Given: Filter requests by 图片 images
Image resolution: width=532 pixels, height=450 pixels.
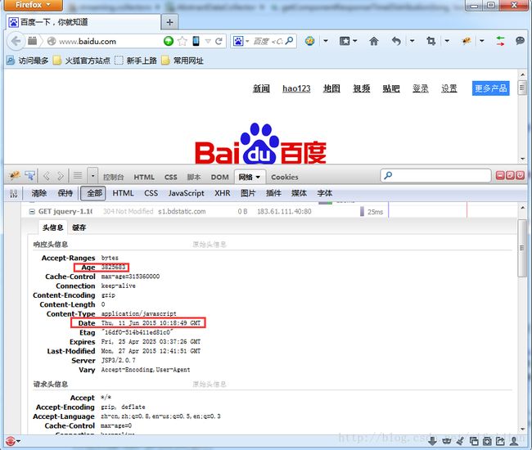Looking at the screenshot, I should tap(248, 193).
